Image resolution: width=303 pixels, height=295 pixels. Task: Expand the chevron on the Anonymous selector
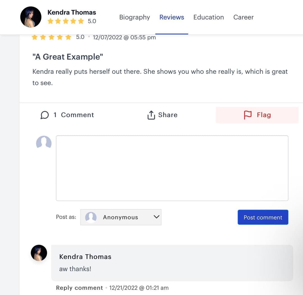coord(156,217)
